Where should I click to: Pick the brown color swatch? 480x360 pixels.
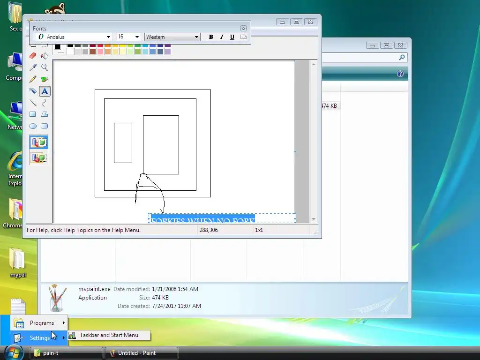93,52
